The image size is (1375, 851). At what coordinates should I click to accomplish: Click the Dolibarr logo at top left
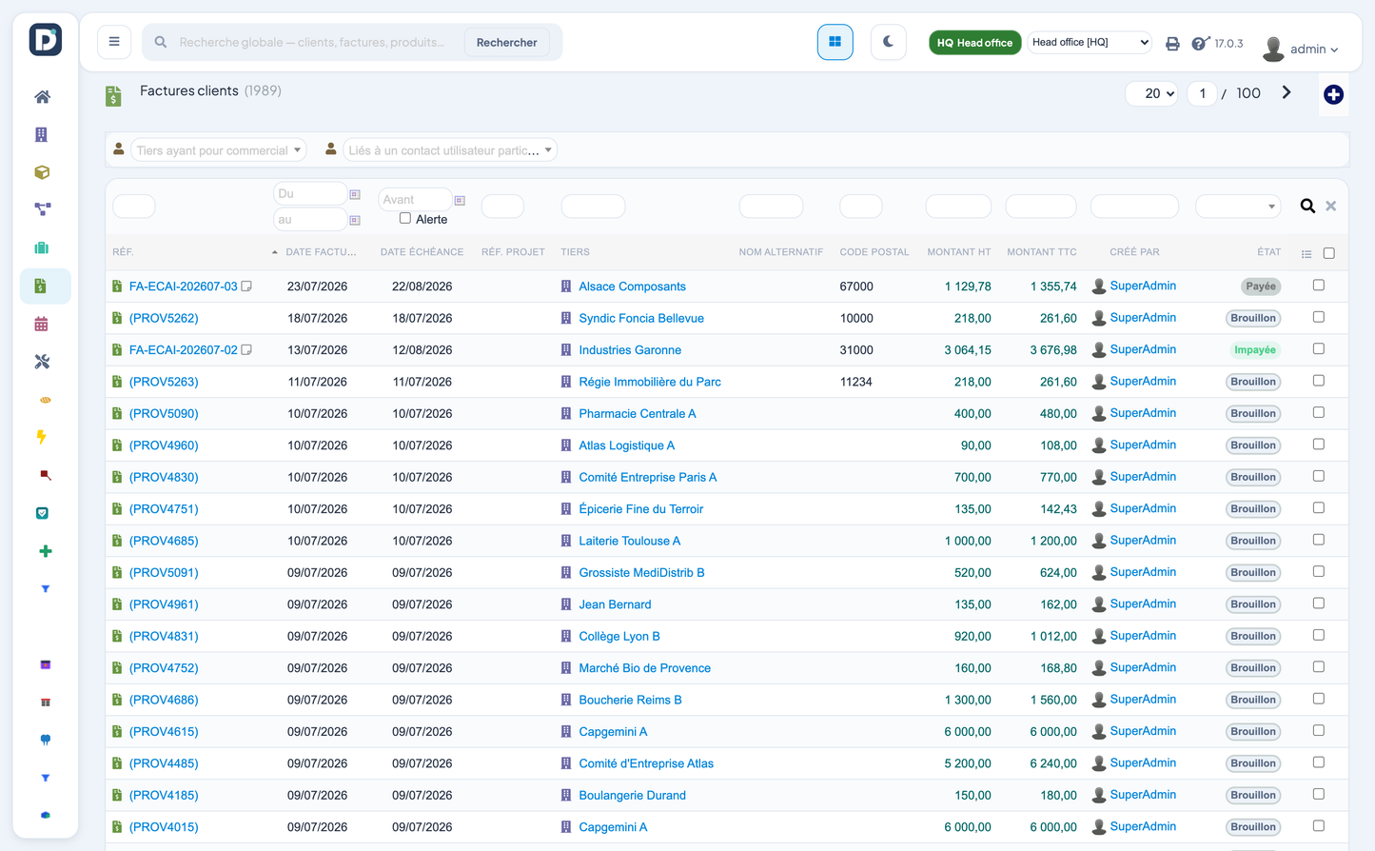coord(45,40)
